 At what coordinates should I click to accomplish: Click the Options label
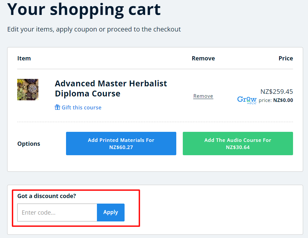[29, 144]
